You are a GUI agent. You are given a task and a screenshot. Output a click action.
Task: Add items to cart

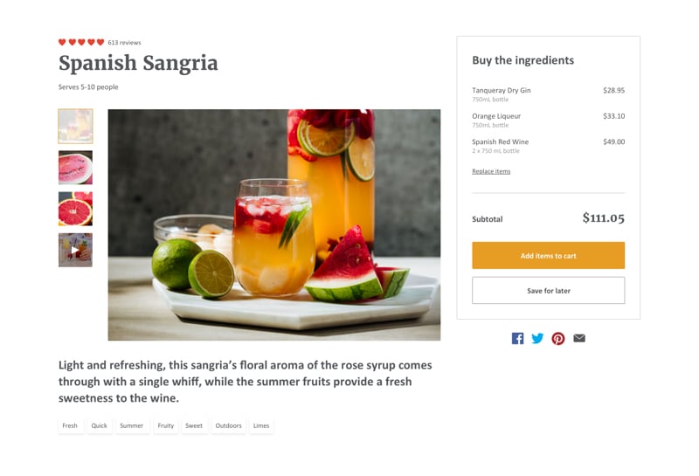(x=549, y=255)
